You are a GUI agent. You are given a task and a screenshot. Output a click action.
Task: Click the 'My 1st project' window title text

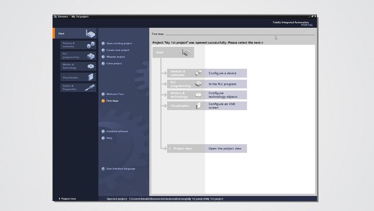(x=80, y=16)
